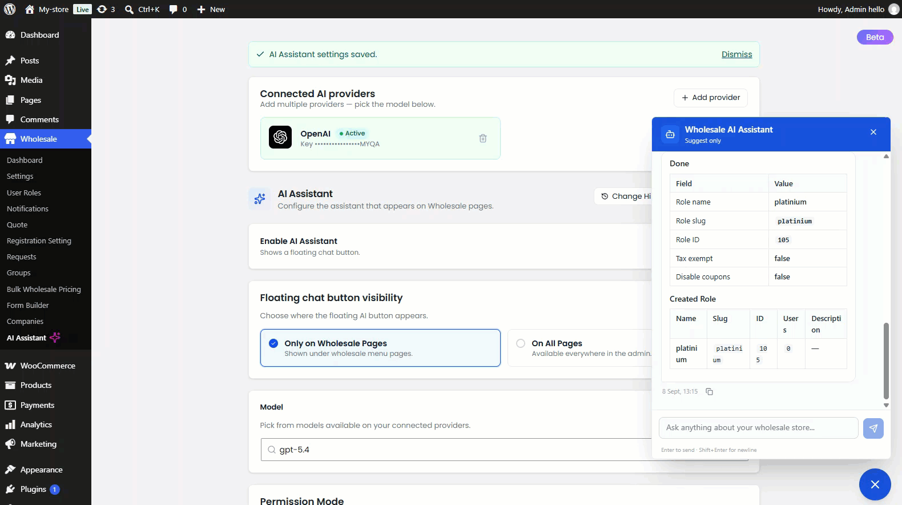
Task: Open Companies submenu
Action: point(25,321)
